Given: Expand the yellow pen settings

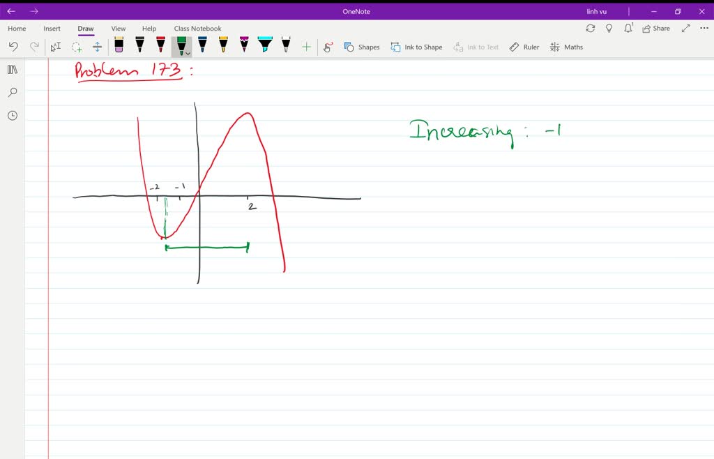Looking at the screenshot, I should [223, 46].
